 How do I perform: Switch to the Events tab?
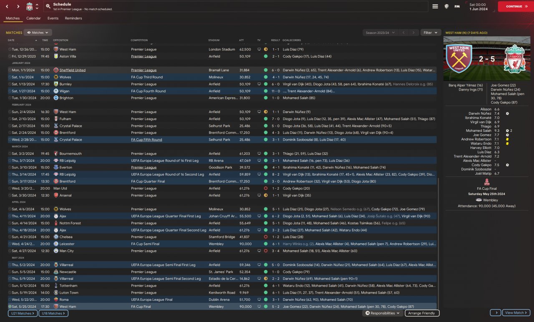pyautogui.click(x=53, y=18)
